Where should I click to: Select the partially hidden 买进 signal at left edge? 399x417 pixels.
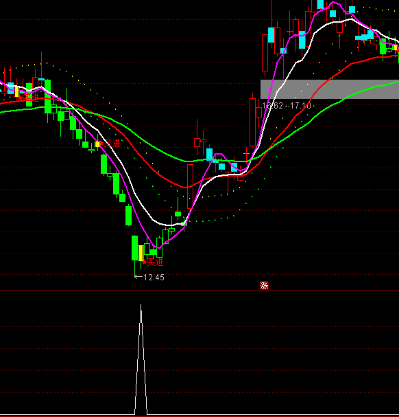tap(28, 98)
